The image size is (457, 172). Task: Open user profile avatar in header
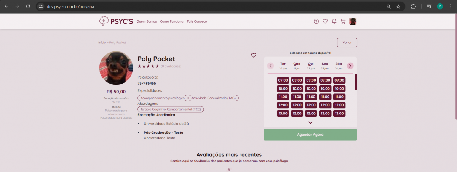click(x=353, y=21)
